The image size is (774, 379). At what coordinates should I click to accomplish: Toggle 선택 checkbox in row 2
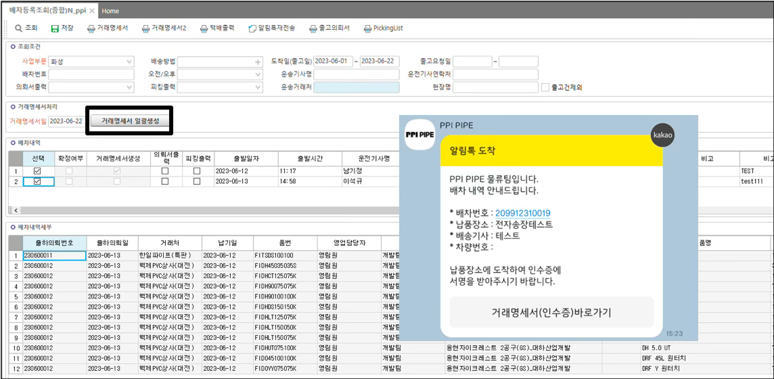tap(37, 181)
